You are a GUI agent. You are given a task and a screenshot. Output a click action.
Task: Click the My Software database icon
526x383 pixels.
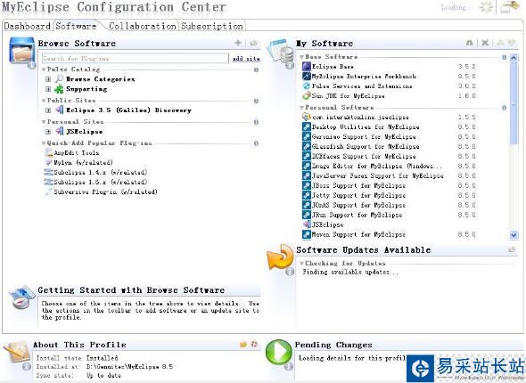click(x=281, y=52)
